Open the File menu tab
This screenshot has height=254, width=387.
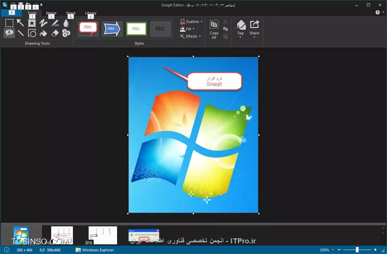(11, 13)
